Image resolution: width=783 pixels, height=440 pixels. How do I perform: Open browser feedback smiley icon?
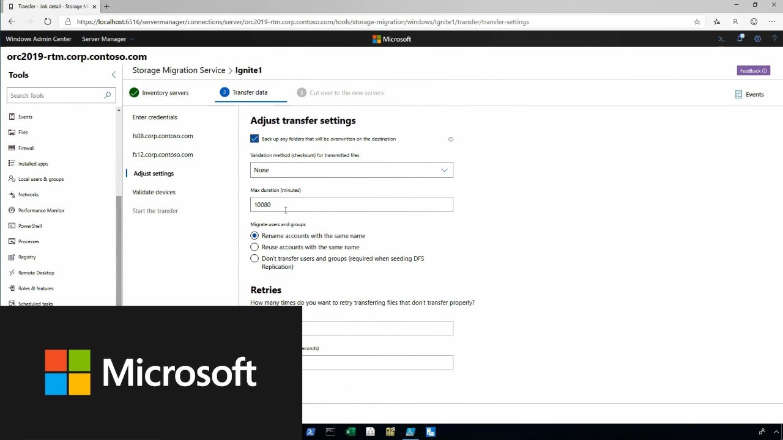754,21
